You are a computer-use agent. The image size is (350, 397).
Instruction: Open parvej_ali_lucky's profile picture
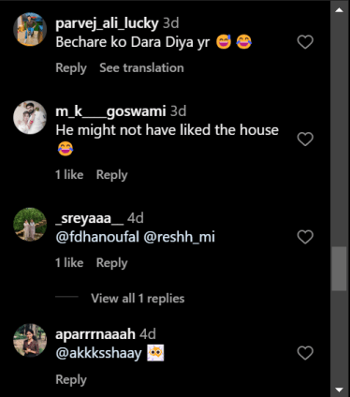30,29
